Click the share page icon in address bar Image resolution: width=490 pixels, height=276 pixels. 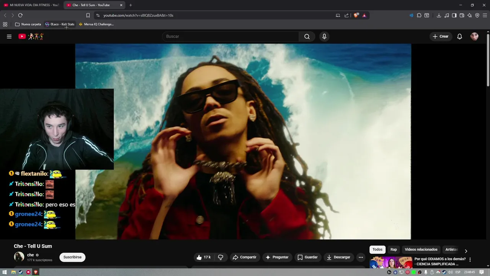pos(346,15)
